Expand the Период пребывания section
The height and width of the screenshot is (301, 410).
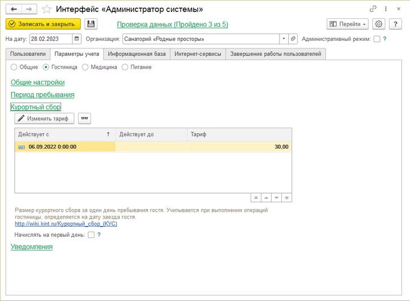coord(42,95)
